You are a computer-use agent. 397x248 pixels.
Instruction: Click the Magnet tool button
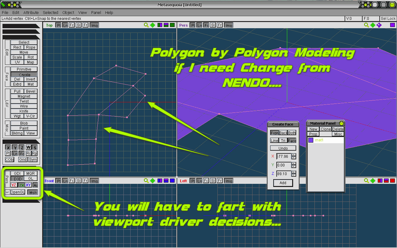click(24, 96)
